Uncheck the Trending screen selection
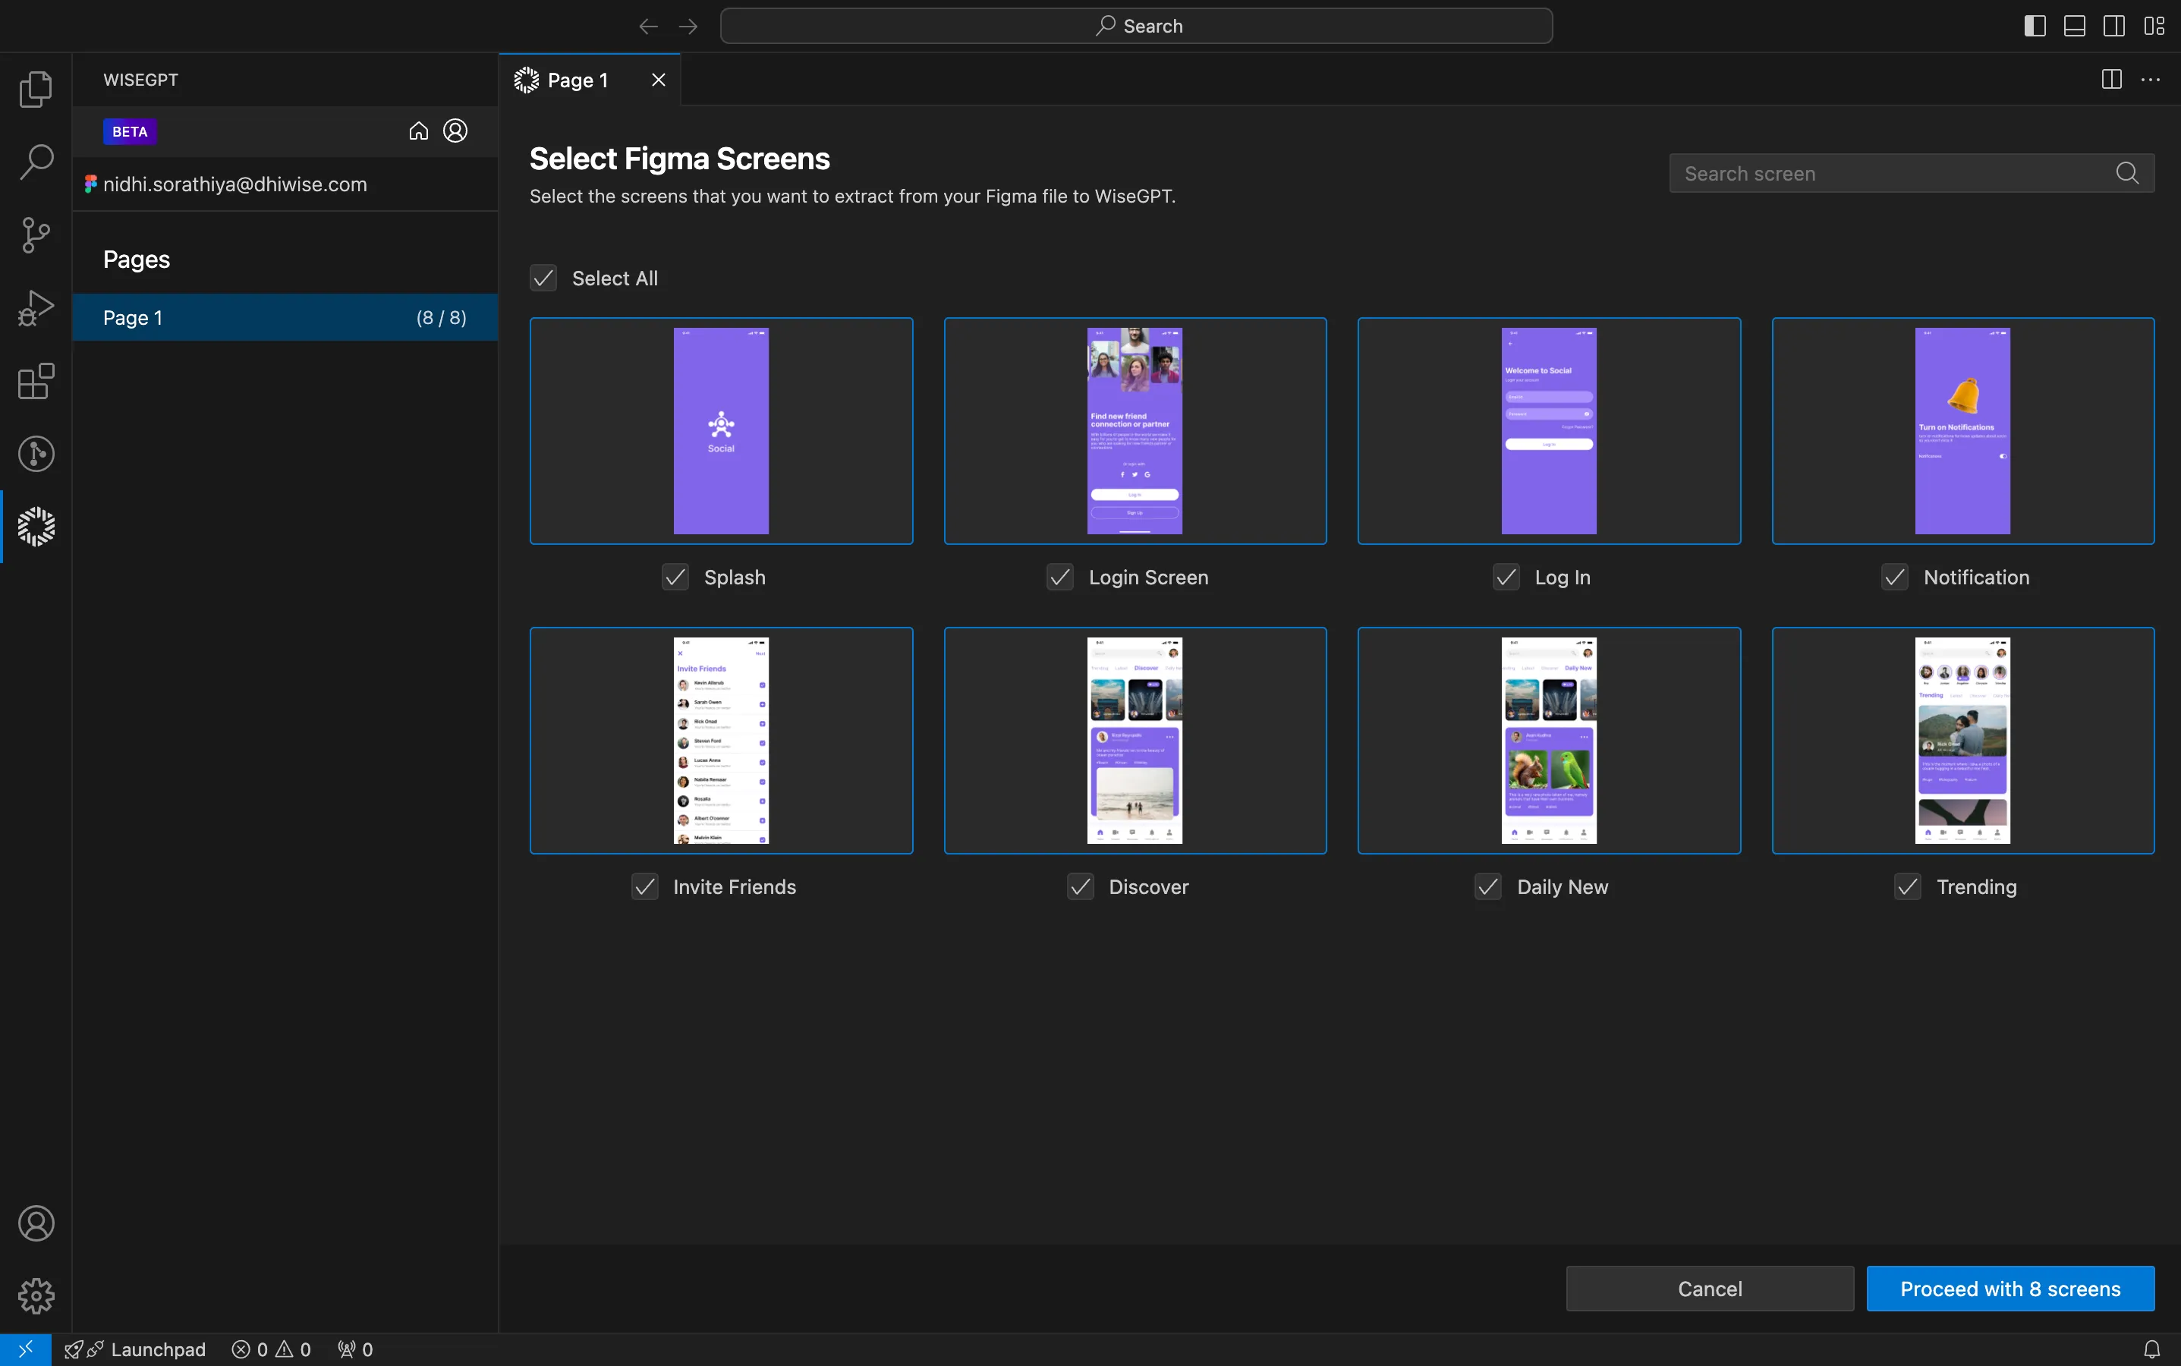 click(x=1907, y=886)
